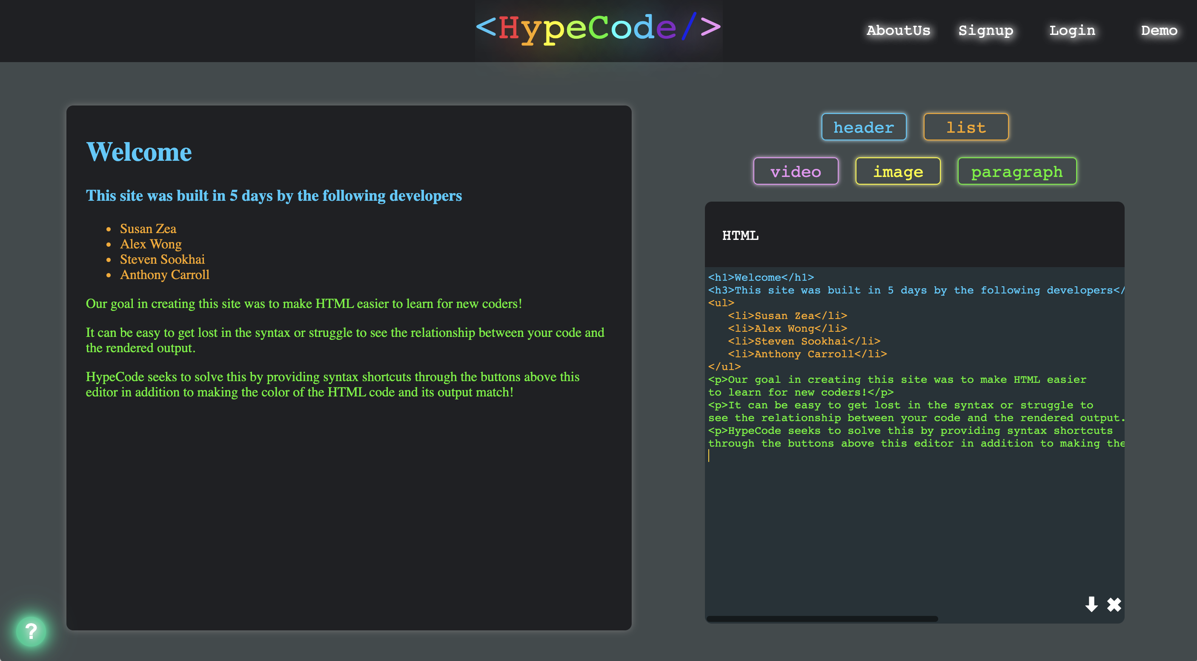Screen dimensions: 1197x661
Task: Click the 'Our goal in creating this site' paragraph
Action: click(x=304, y=304)
